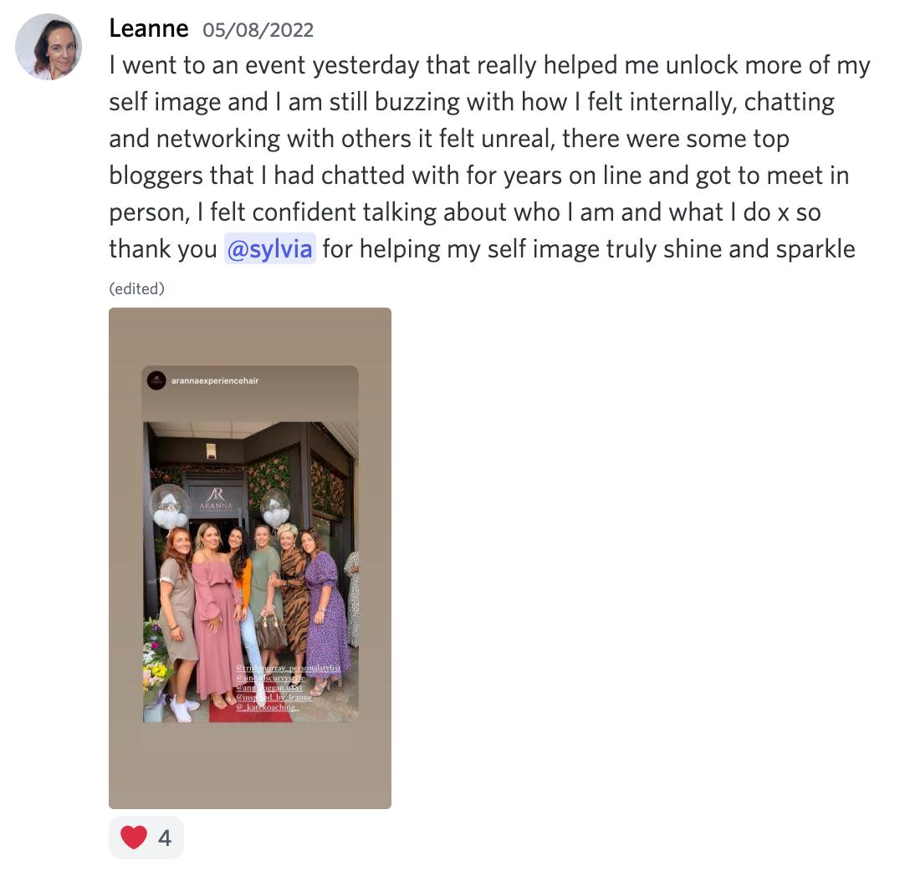
Task: Click the @sineadscurvystyle tag in the photo
Action: 270,677
